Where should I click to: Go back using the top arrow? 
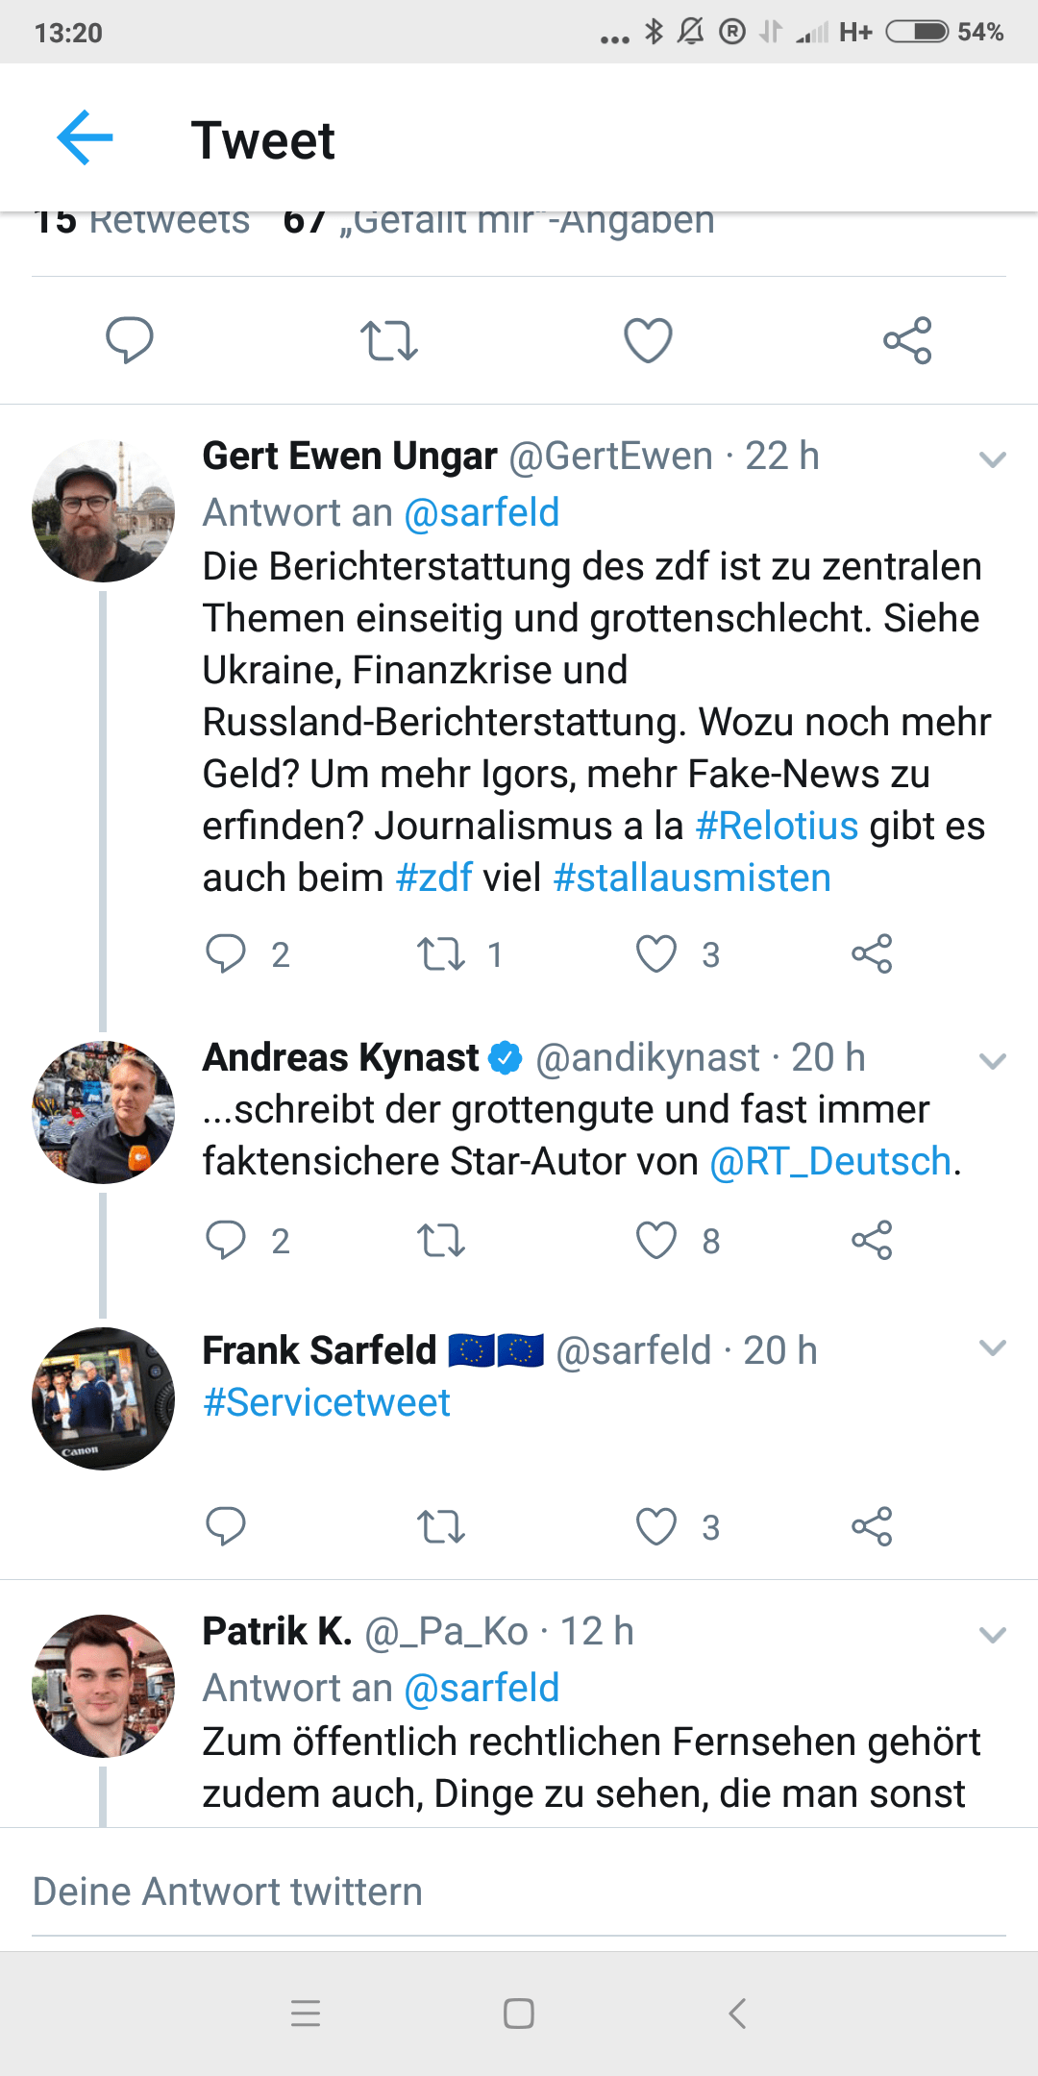tap(85, 137)
